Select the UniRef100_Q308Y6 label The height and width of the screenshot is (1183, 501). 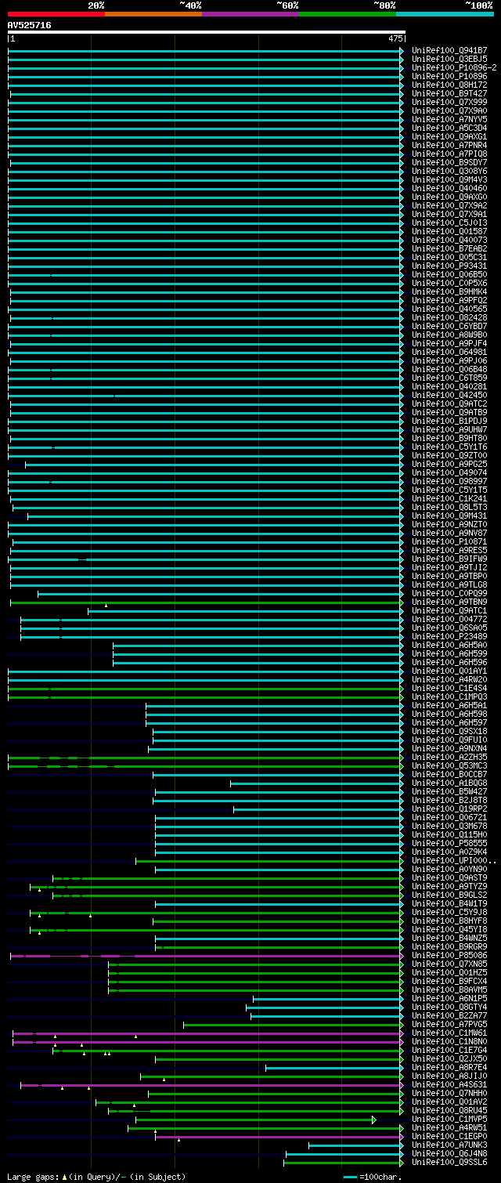[449, 172]
